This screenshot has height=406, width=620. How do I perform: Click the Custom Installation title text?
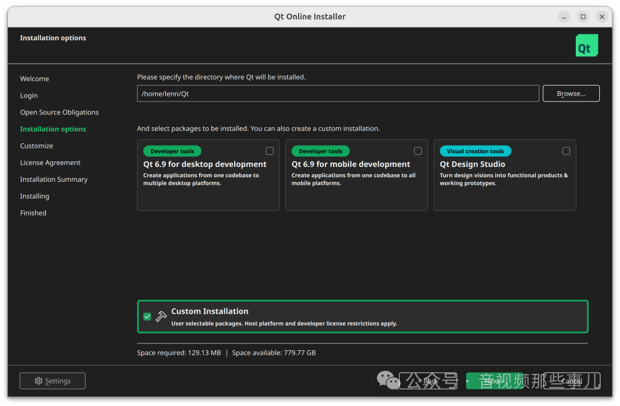(210, 311)
